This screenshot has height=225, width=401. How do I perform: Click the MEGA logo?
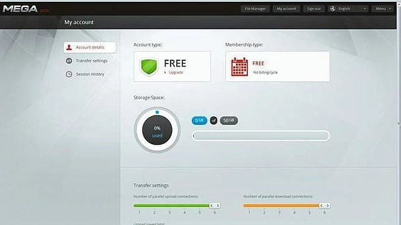pos(20,9)
